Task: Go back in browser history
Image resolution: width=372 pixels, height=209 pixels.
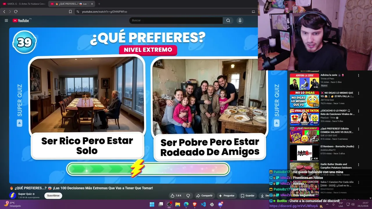Action: coord(4,12)
